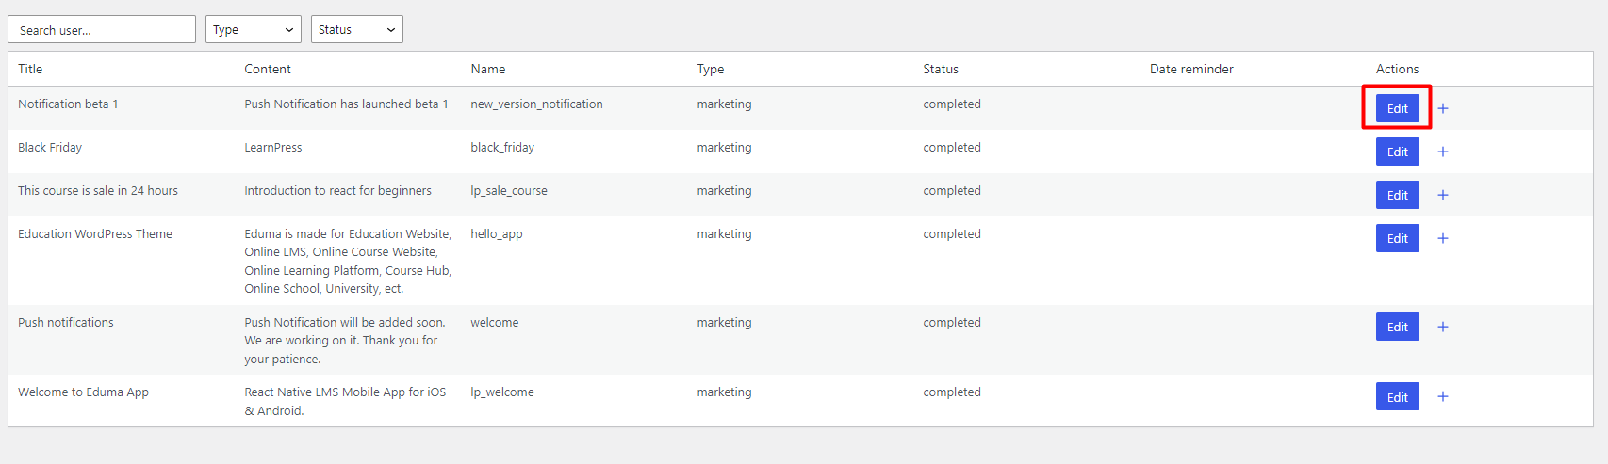Click plus icon for lp_welcome row
Image resolution: width=1608 pixels, height=464 pixels.
pyautogui.click(x=1442, y=396)
